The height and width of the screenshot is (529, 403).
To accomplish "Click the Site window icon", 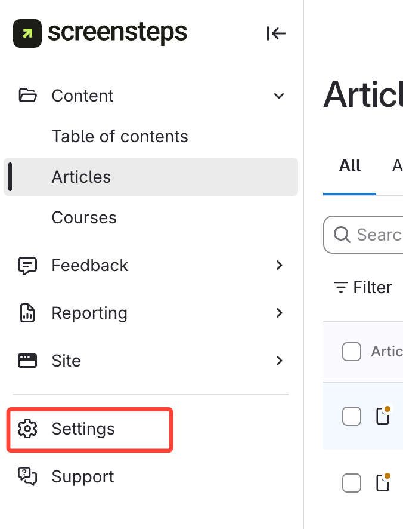I will point(27,361).
